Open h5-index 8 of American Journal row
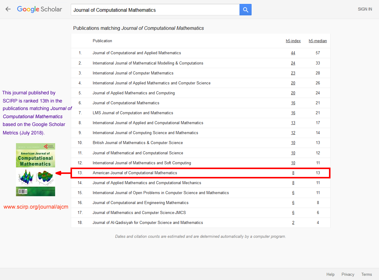This screenshot has width=379, height=280. click(293, 173)
